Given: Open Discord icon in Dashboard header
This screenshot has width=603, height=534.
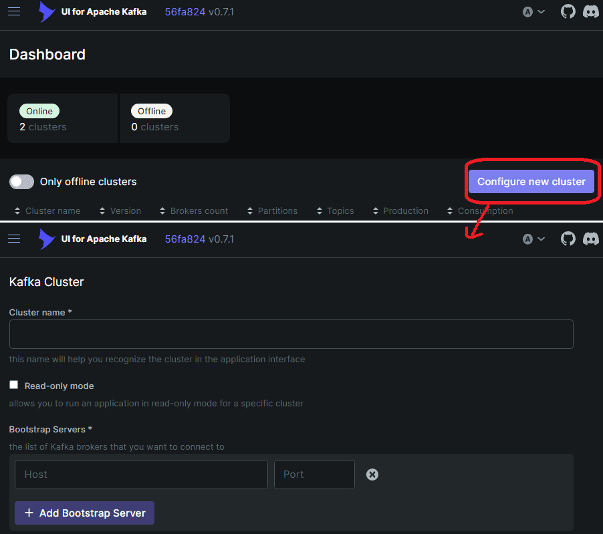Looking at the screenshot, I should pos(591,12).
